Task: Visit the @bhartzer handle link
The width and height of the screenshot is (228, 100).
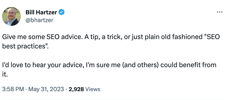Action: pyautogui.click(x=39, y=20)
